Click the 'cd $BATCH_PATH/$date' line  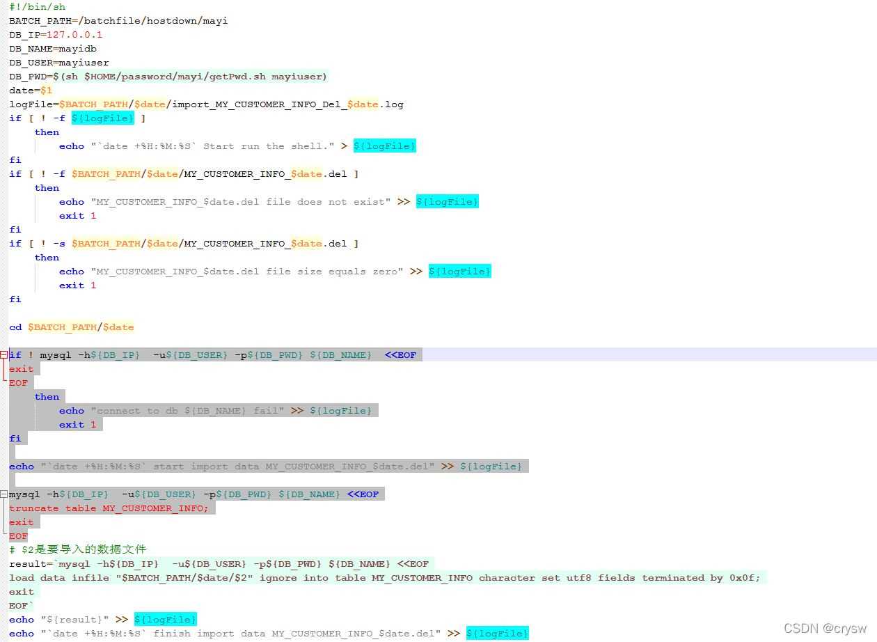[72, 327]
